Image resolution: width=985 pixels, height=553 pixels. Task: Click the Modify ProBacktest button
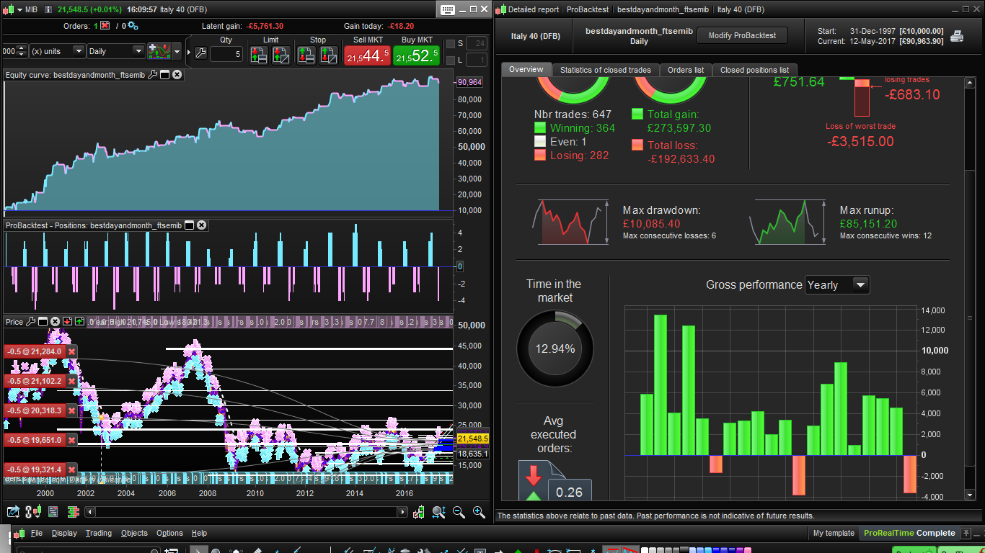coord(743,35)
